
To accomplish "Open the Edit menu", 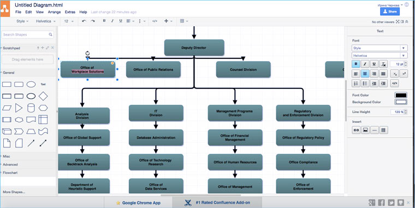I will [28, 12].
